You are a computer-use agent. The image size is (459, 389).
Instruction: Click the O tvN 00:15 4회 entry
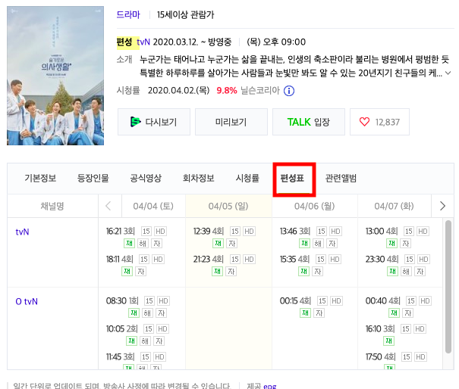295,300
